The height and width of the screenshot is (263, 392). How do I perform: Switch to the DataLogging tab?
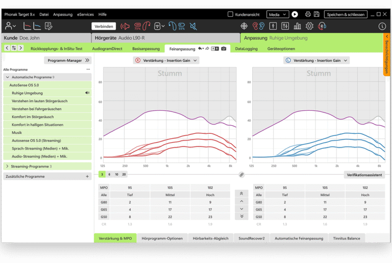coord(246,49)
